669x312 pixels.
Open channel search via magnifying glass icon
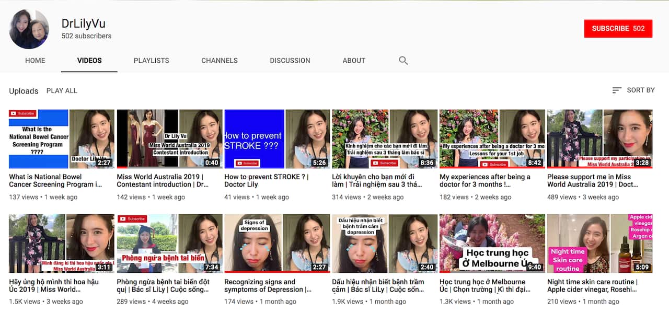tap(403, 60)
